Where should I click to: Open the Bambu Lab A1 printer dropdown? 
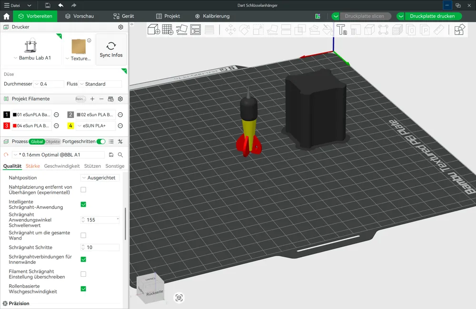pyautogui.click(x=32, y=58)
